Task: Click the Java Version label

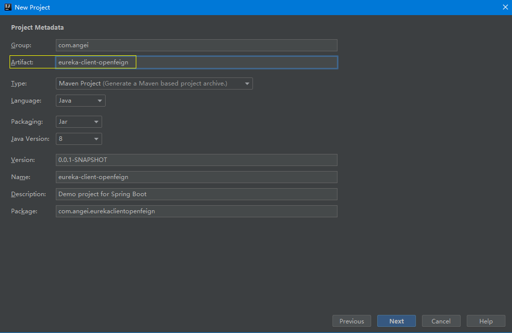Action: point(30,139)
